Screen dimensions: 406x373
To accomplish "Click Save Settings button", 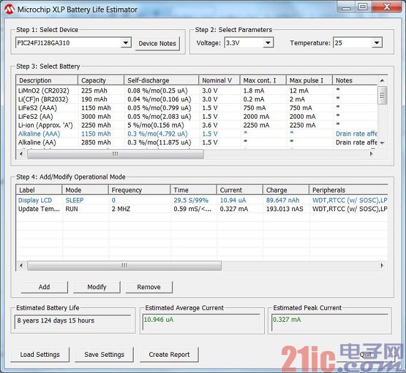I will click(104, 354).
